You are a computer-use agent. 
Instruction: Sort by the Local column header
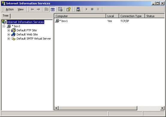click(112, 16)
